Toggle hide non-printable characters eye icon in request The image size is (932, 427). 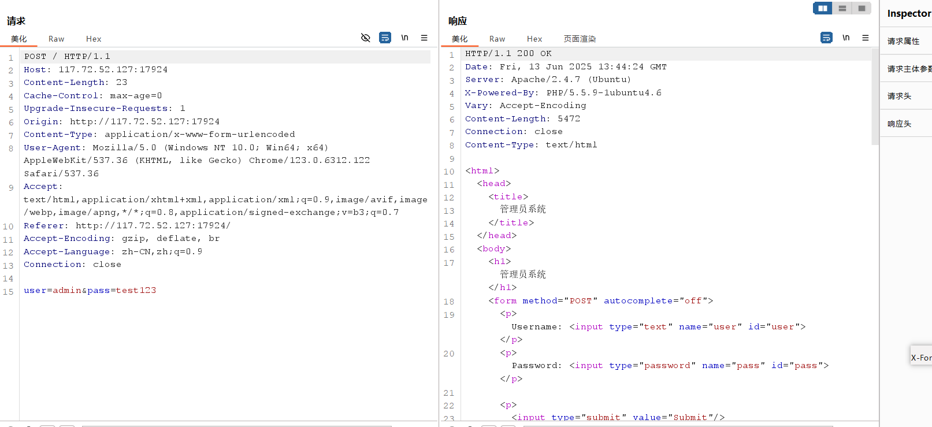click(365, 38)
